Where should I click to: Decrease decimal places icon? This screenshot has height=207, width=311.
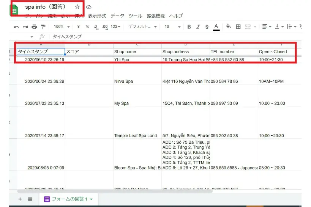[x=96, y=27]
